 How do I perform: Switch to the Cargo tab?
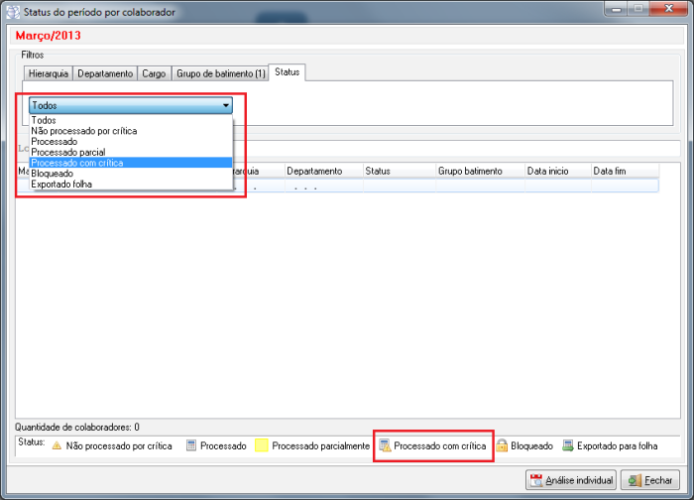(x=154, y=73)
